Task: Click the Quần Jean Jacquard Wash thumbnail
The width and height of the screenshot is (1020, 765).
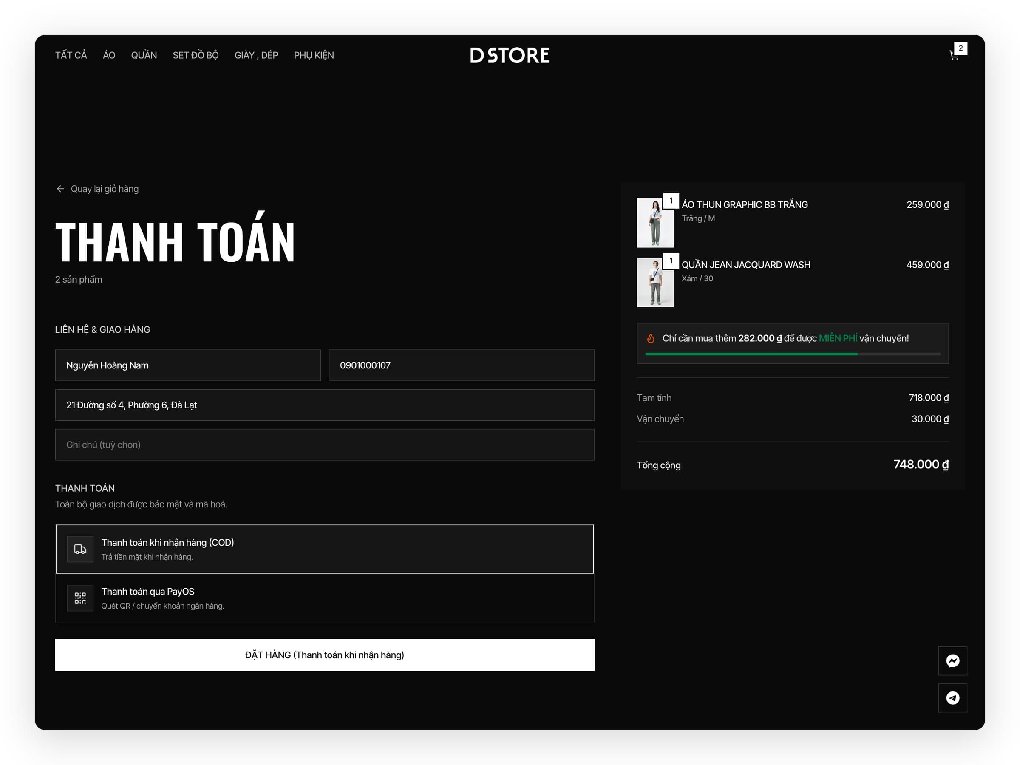Action: 655,283
